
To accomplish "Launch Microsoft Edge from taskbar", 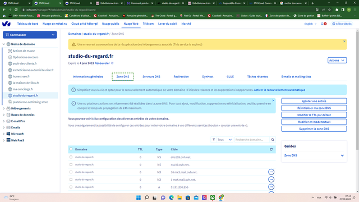I will [171, 198].
